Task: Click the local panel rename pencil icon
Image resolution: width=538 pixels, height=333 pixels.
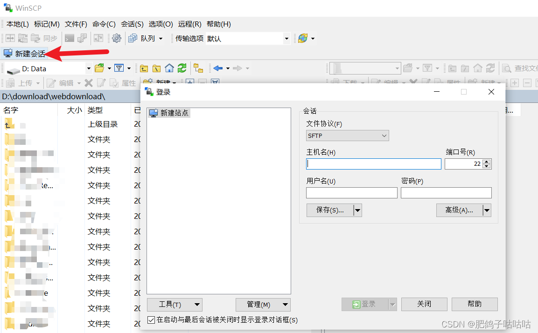Action: [101, 83]
